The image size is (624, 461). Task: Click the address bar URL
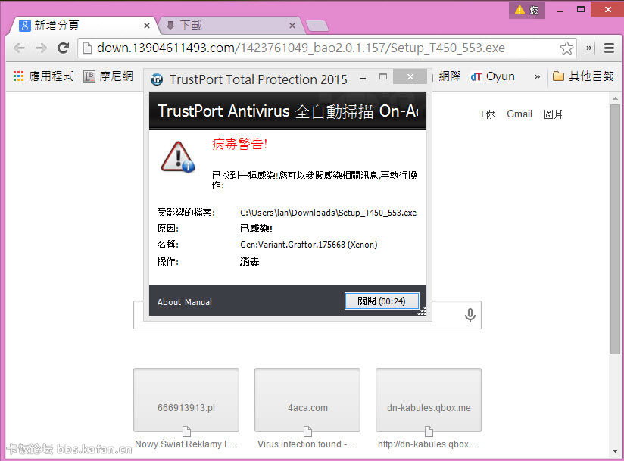point(301,48)
